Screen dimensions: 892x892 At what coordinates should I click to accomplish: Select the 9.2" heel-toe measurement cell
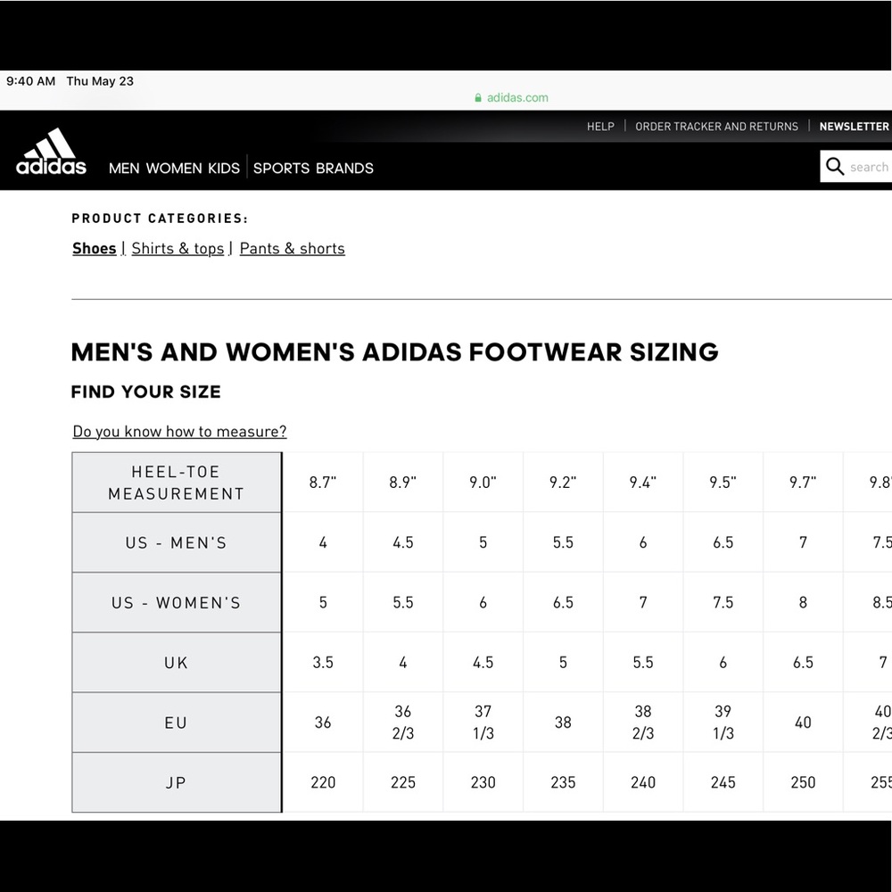click(563, 483)
